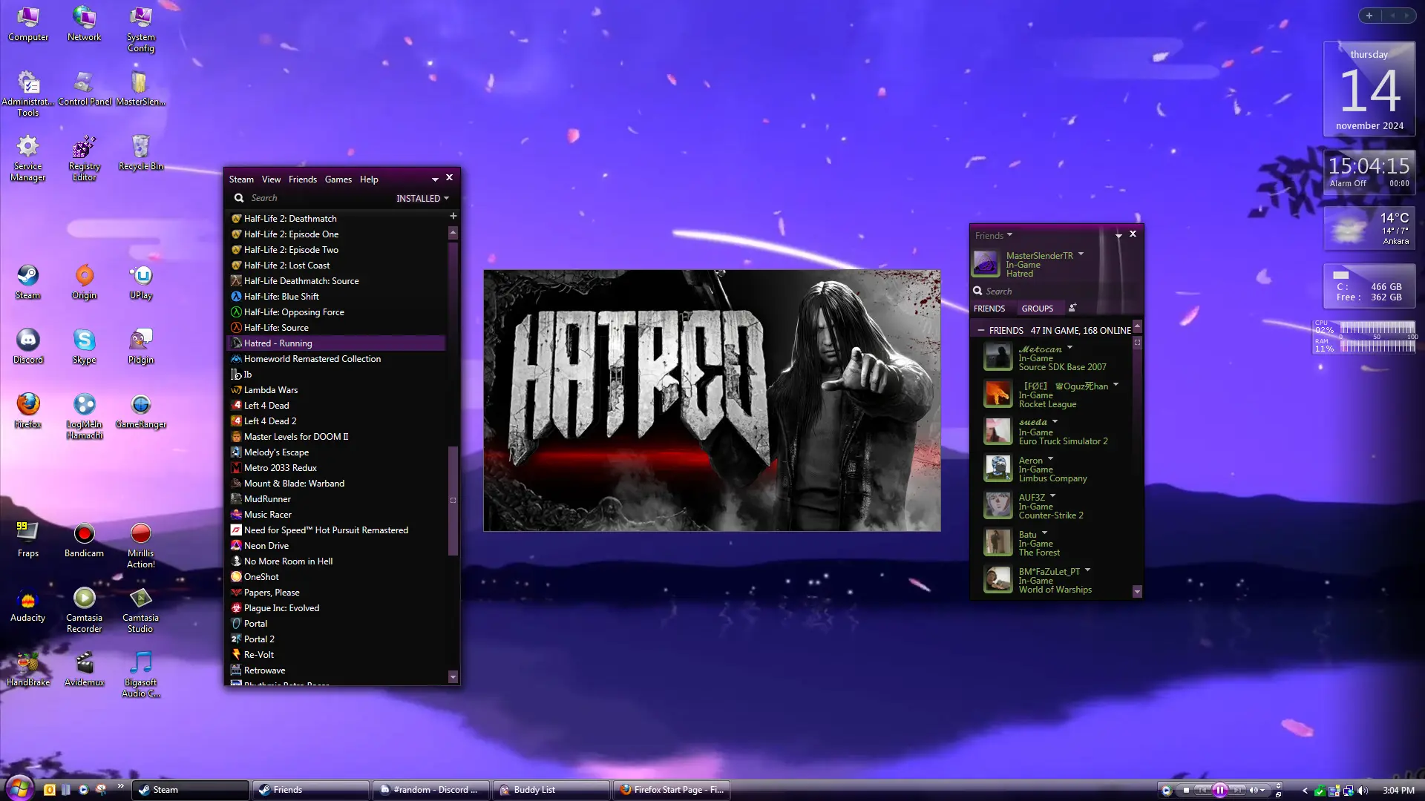Open the dropdown next to friend sueda
The image size is (1425, 801).
tap(1055, 421)
